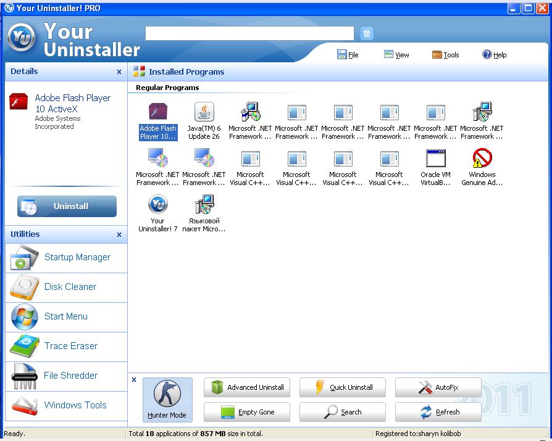Run AutoFix
The width and height of the screenshot is (552, 441).
tap(438, 387)
